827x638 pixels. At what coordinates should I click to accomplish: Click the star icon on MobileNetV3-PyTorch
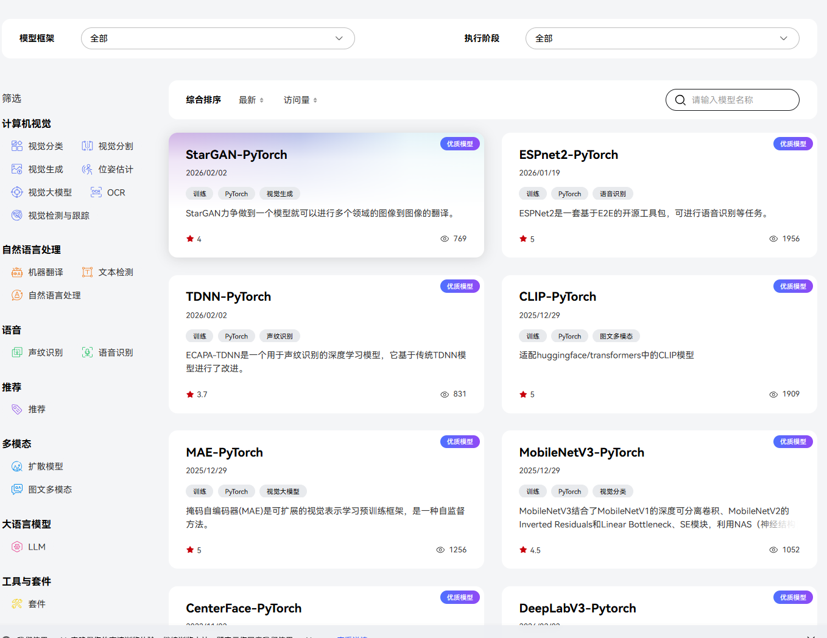[x=523, y=550]
